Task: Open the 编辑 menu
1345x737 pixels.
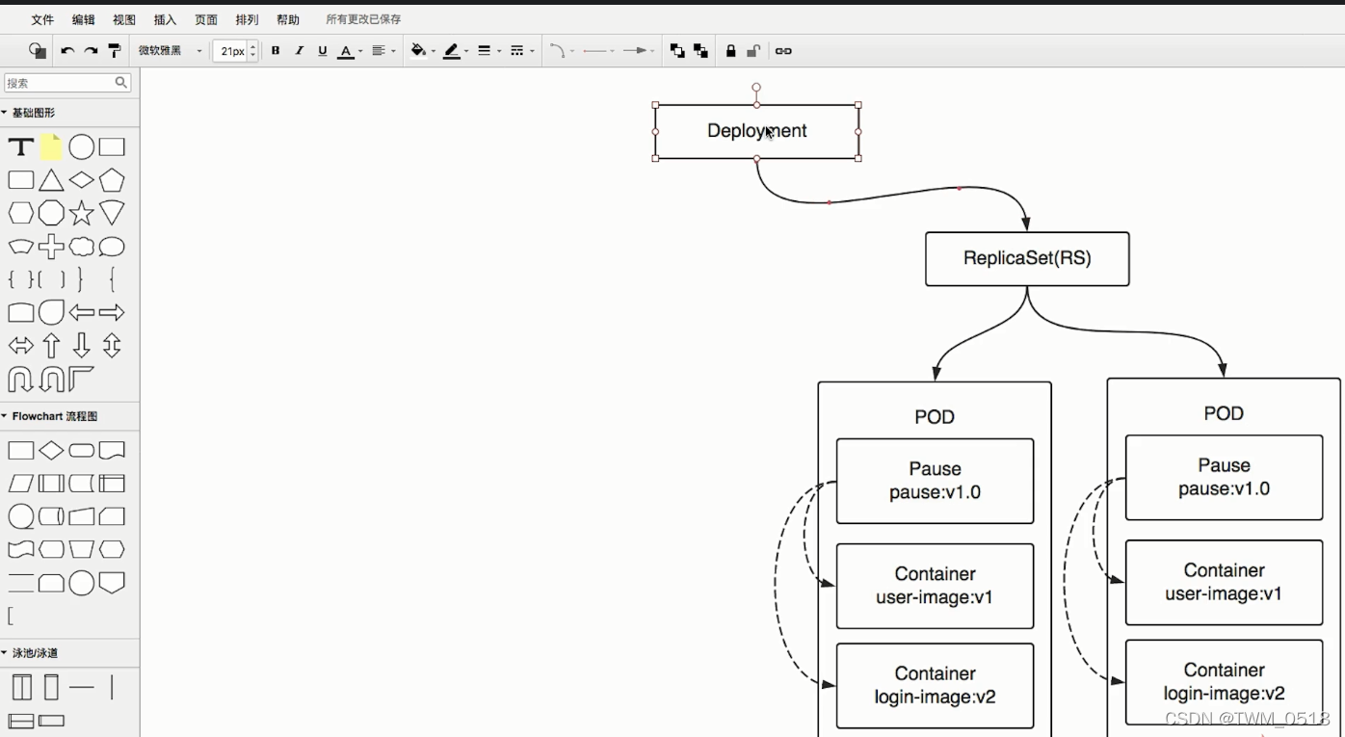Action: point(84,19)
